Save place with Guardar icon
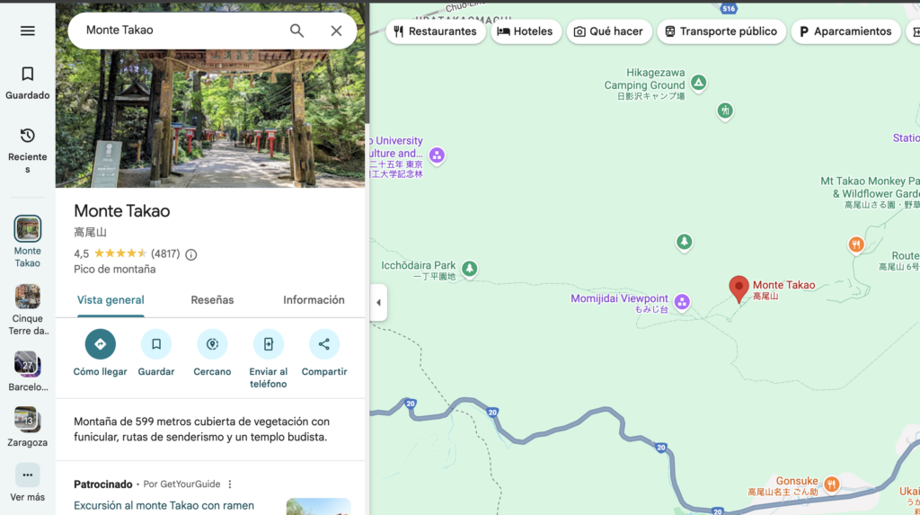The height and width of the screenshot is (515, 920). pos(156,344)
